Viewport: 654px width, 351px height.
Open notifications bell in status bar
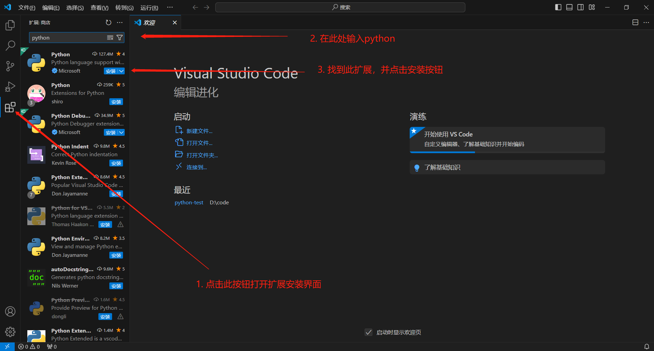coord(646,347)
